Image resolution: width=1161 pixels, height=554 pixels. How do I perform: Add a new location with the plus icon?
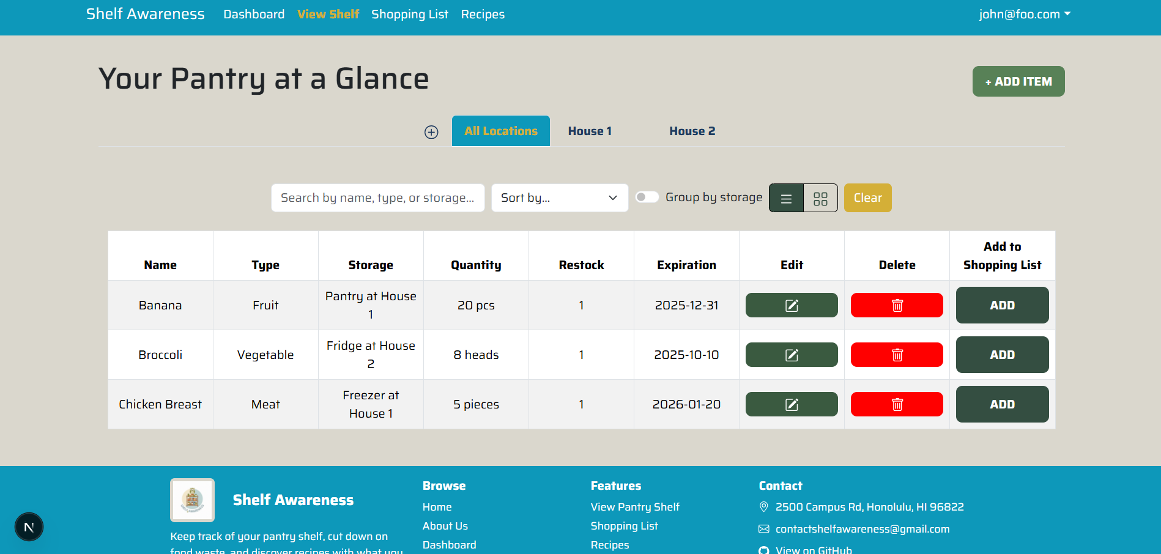pos(431,131)
